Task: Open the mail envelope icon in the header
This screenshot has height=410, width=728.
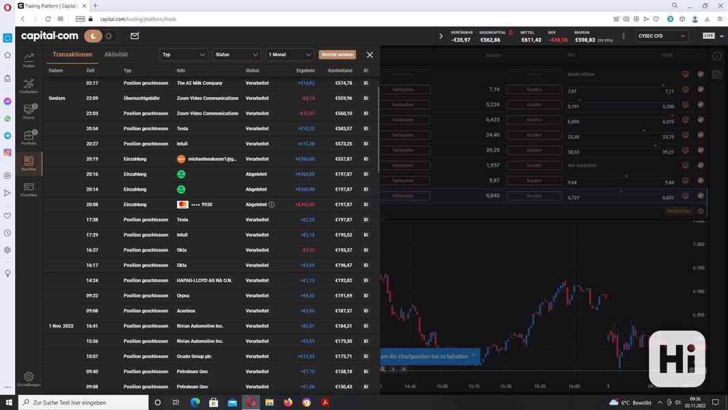Action: coord(135,36)
